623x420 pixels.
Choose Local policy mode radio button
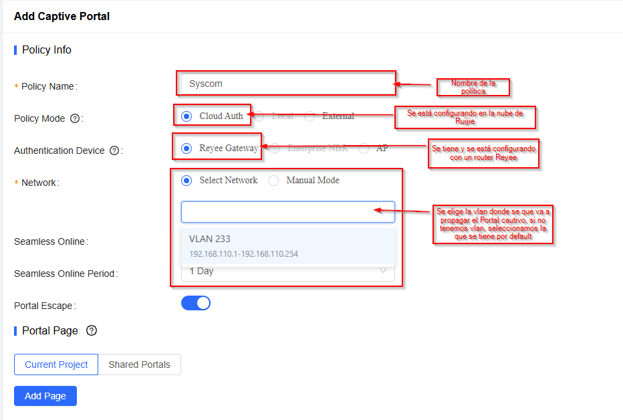(x=259, y=116)
